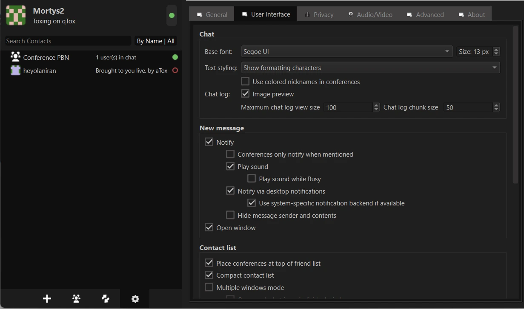524x309 pixels.
Task: Open the Base font dropdown
Action: [x=346, y=52]
